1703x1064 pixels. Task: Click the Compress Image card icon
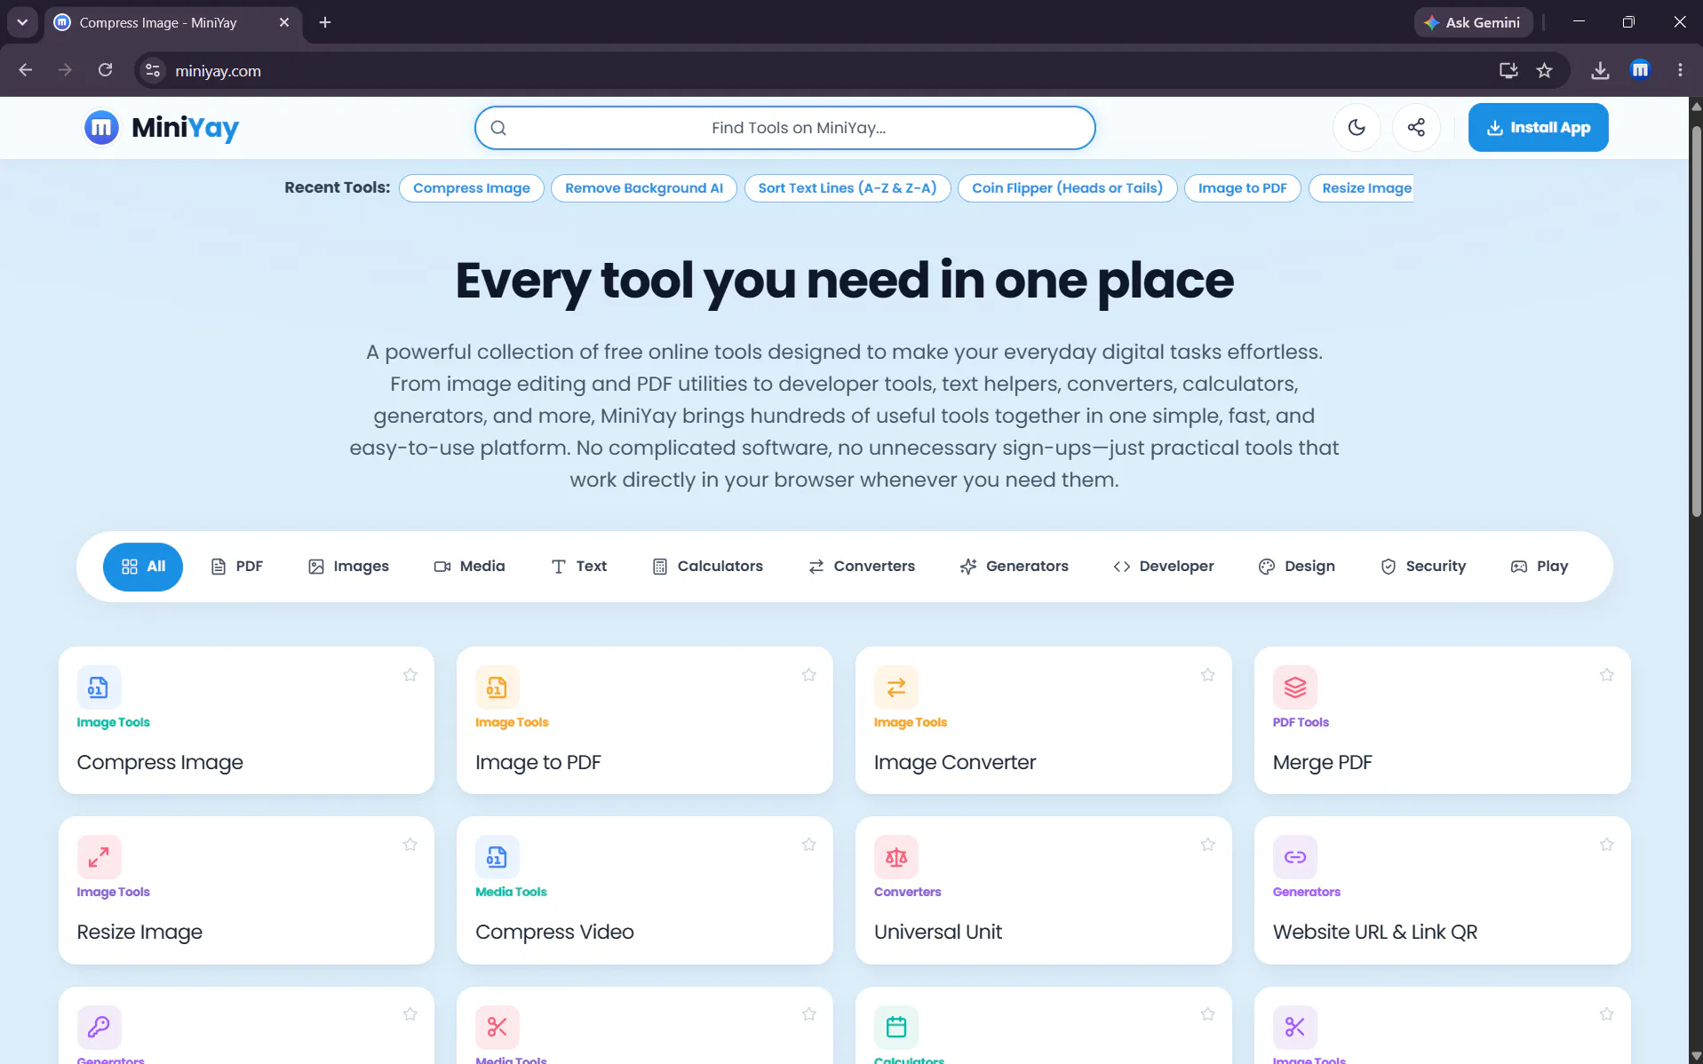pos(99,687)
